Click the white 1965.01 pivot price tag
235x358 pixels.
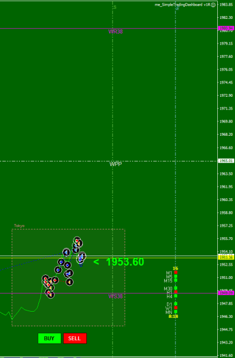point(226,161)
